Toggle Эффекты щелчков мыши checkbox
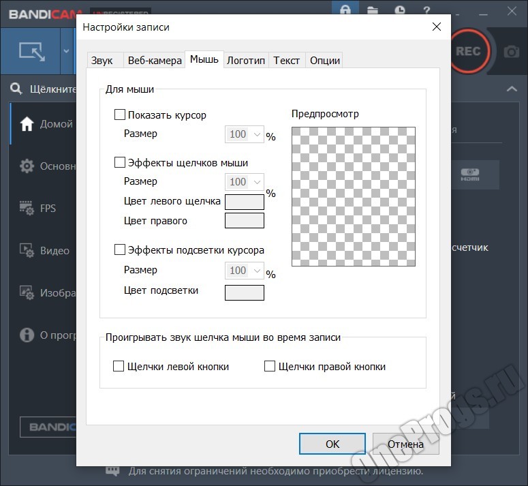The height and width of the screenshot is (486, 528). [120, 163]
